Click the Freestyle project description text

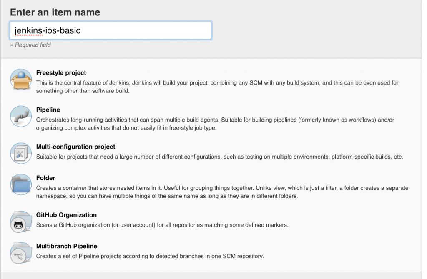pyautogui.click(x=217, y=87)
